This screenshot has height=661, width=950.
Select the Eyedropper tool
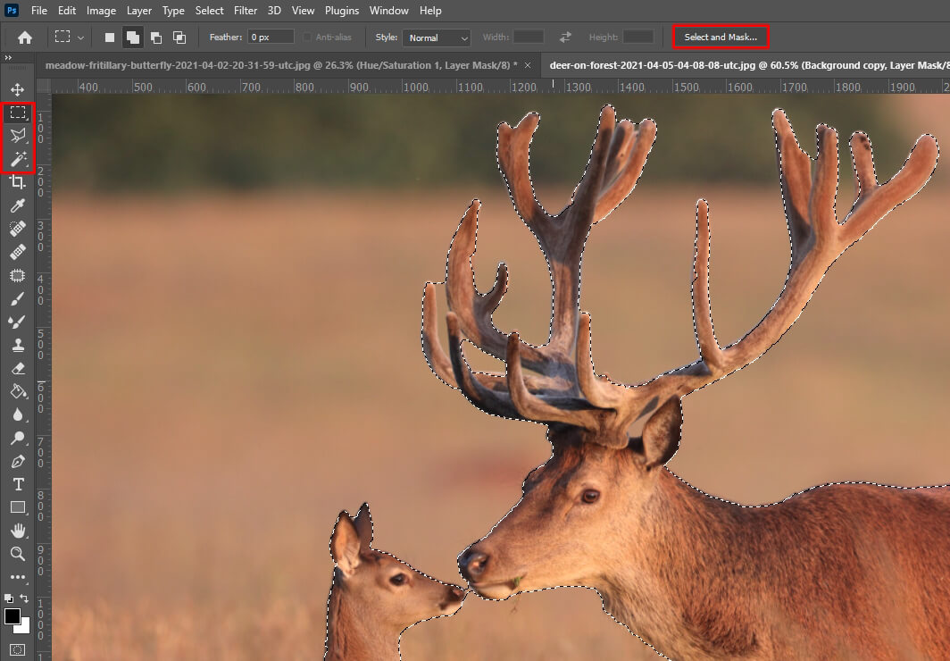point(18,205)
